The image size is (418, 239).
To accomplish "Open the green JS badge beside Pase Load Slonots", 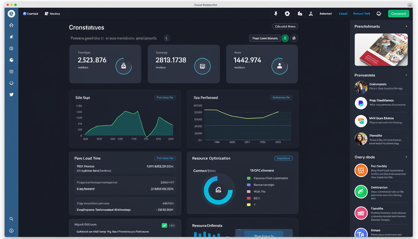I will tap(285, 38).
